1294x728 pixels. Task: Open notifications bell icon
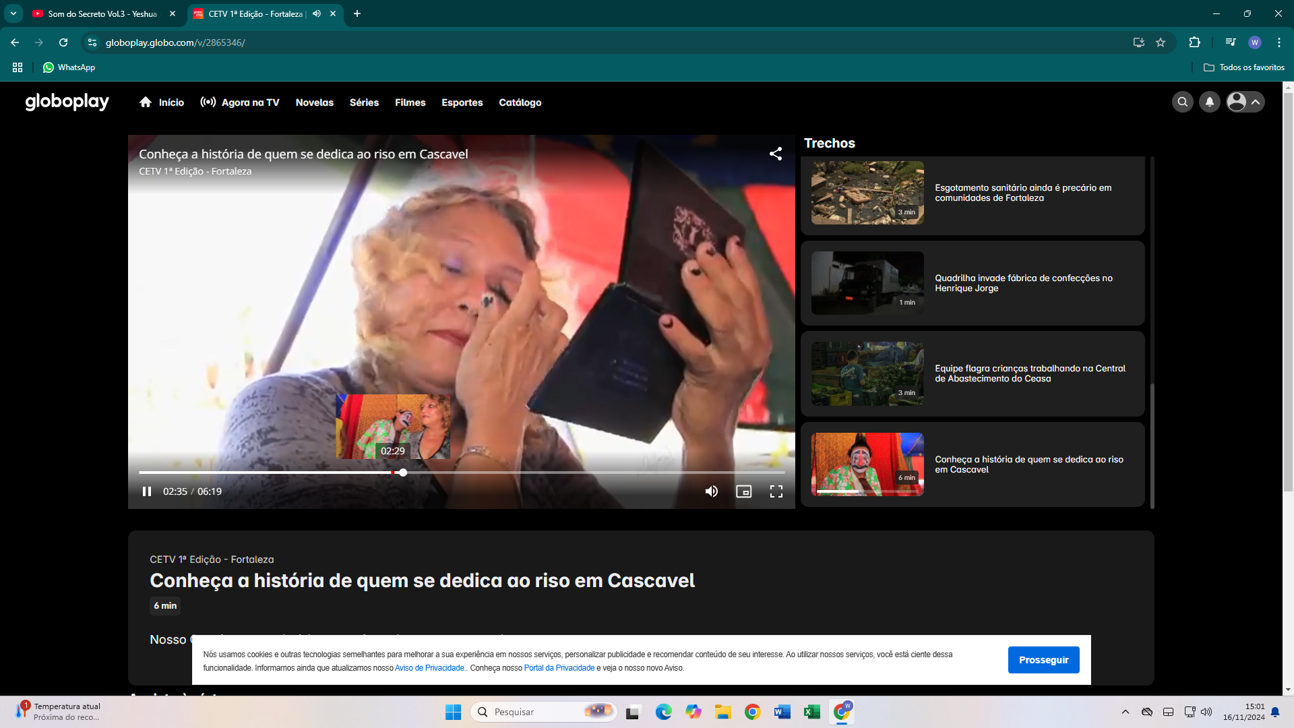[x=1210, y=102]
